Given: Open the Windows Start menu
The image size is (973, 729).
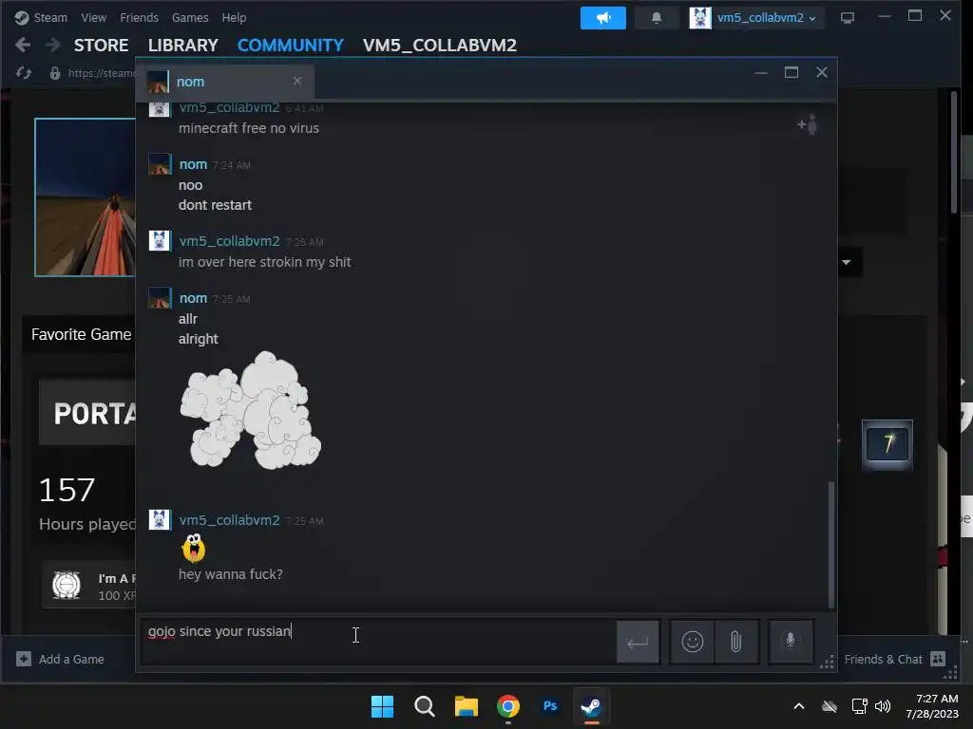Looking at the screenshot, I should (382, 706).
